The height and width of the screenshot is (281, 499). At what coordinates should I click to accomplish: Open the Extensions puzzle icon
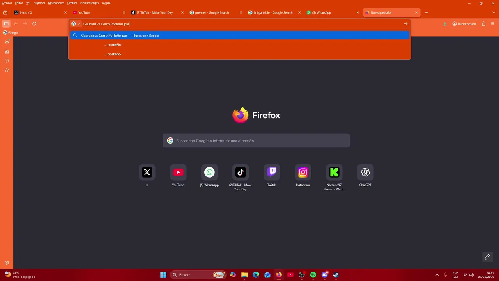pyautogui.click(x=483, y=24)
